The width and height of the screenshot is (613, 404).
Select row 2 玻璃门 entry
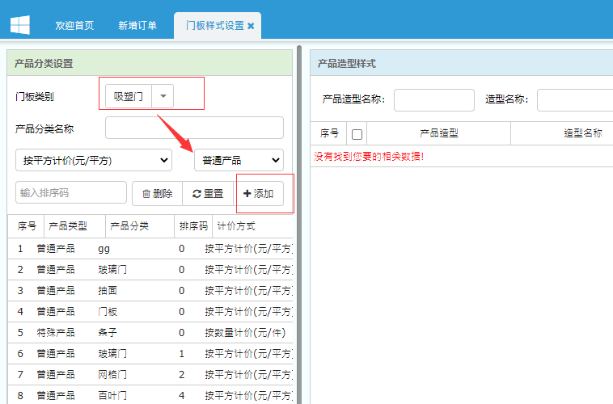tap(150, 270)
